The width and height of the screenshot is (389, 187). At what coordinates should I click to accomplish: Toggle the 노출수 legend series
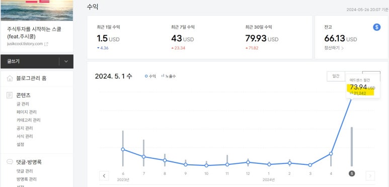[169, 76]
